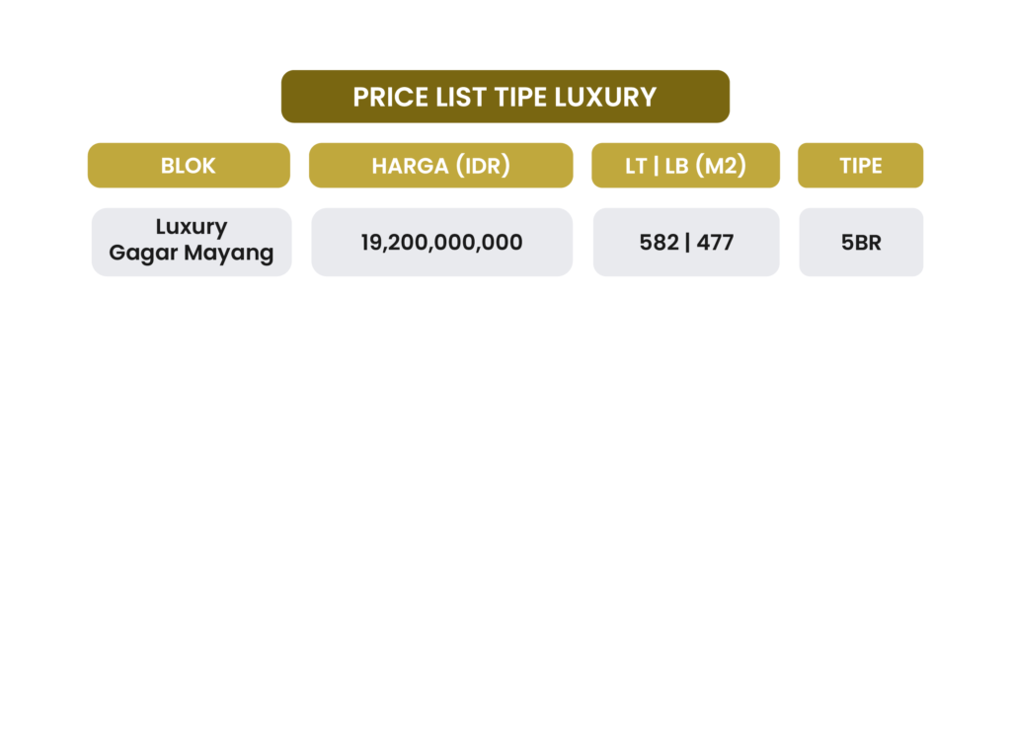This screenshot has height=742, width=1011.
Task: Click the PRICE LIST TIPE LUXURY banner
Action: pos(505,97)
